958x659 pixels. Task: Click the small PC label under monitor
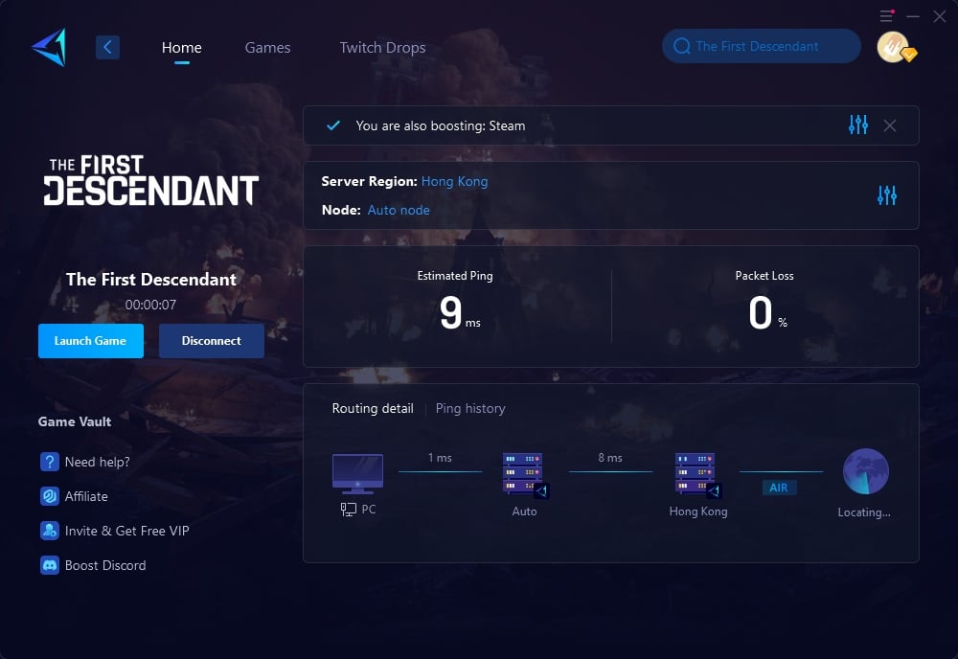pos(369,510)
